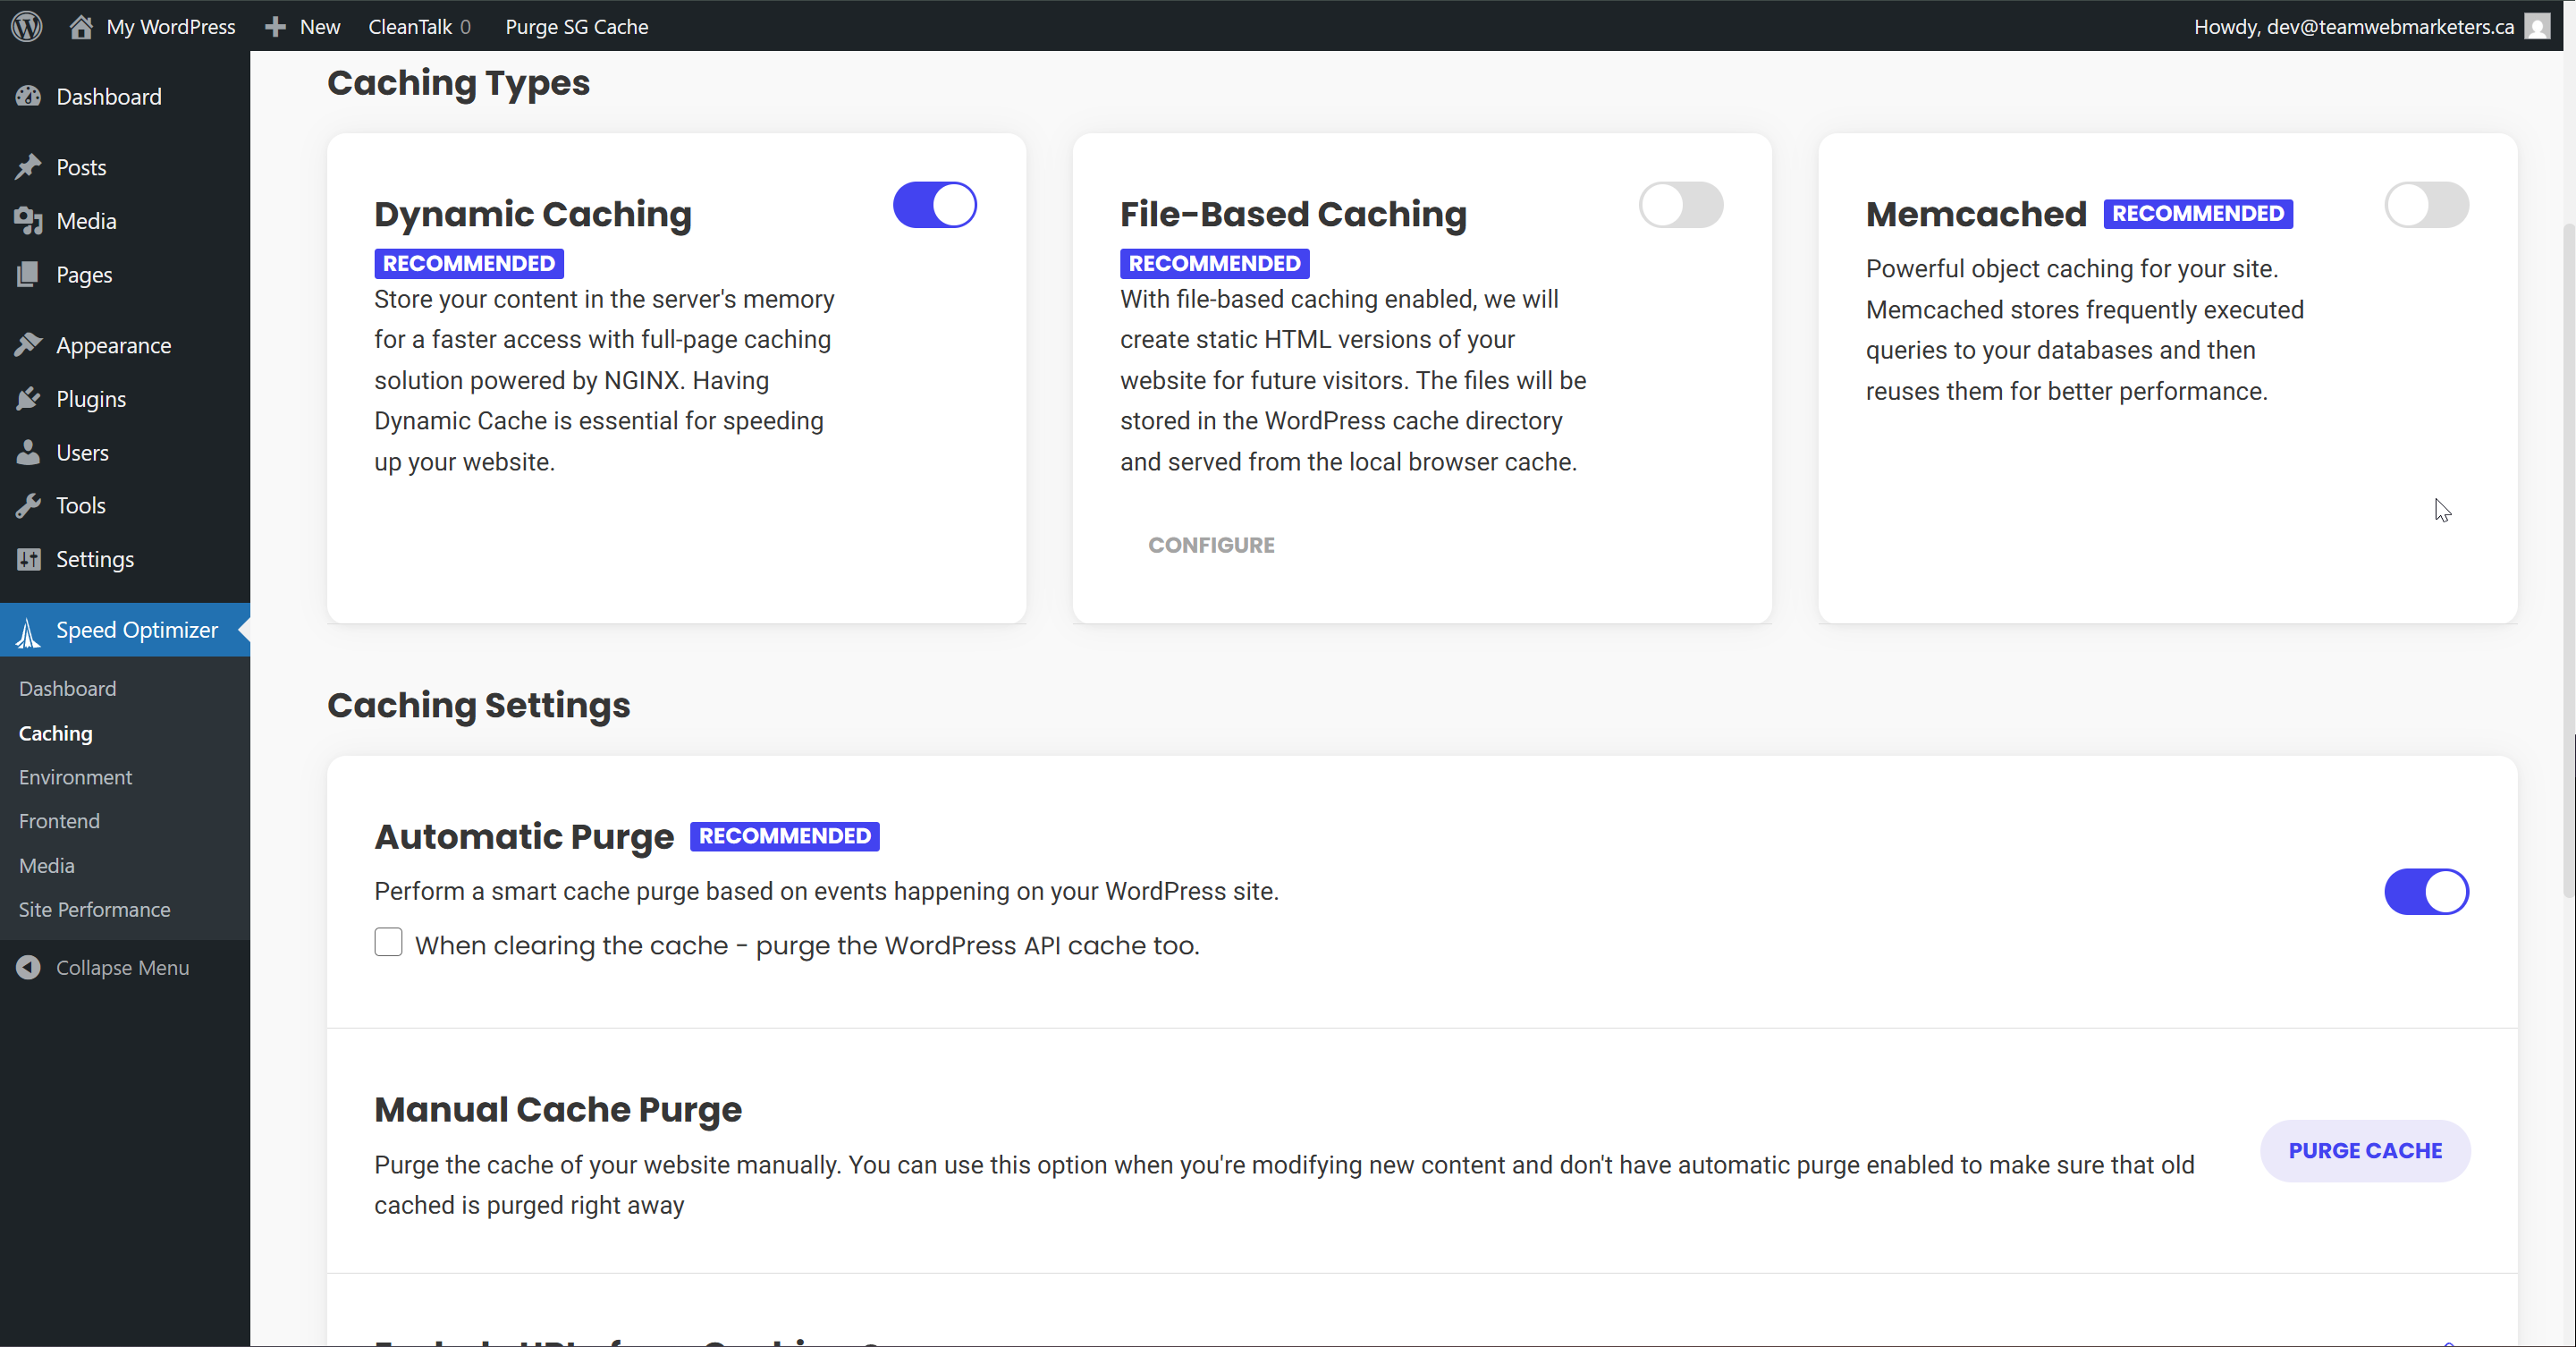2576x1347 pixels.
Task: Click the Speed Optimizer rocket icon
Action: pos(28,631)
